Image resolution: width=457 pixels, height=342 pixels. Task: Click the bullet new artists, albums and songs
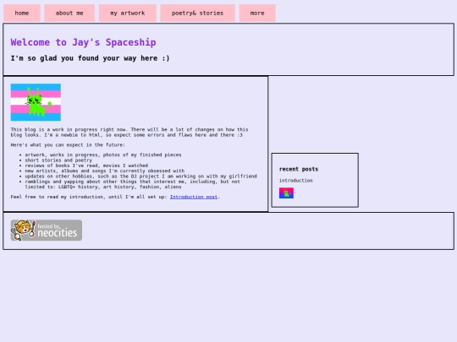point(105,171)
